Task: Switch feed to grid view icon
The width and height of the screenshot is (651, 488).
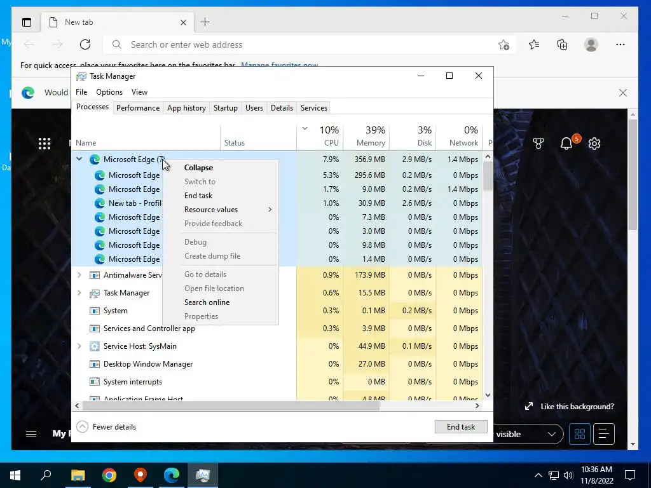Action: pyautogui.click(x=580, y=434)
